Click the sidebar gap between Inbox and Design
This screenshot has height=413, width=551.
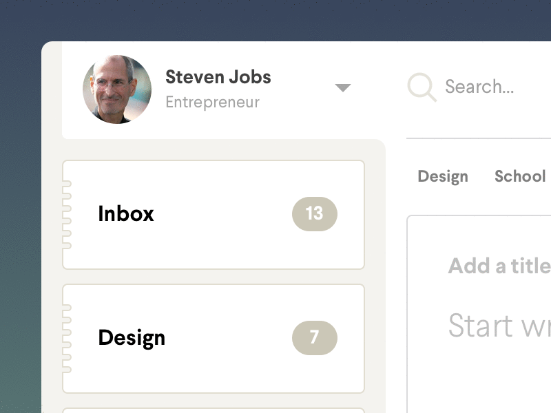tap(214, 277)
